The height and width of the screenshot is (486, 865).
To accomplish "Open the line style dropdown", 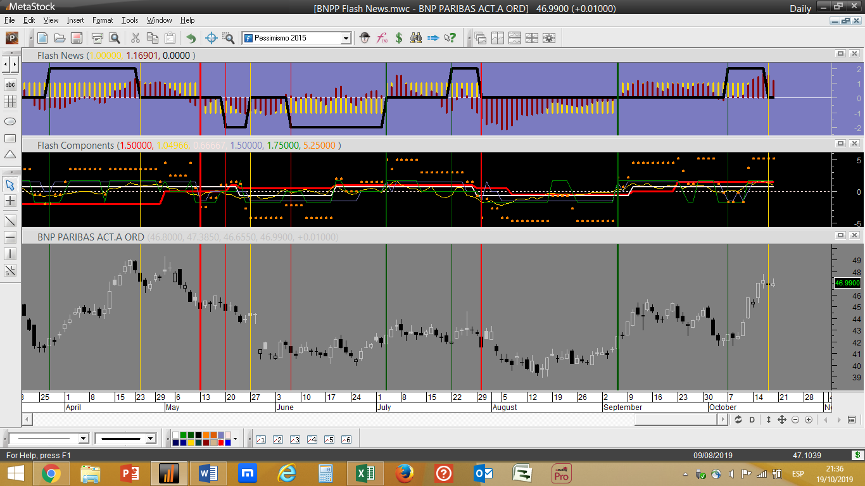I will (x=83, y=439).
